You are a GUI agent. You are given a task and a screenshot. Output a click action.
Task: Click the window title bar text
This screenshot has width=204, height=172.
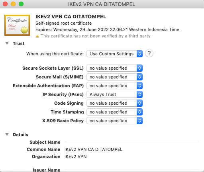click(102, 4)
